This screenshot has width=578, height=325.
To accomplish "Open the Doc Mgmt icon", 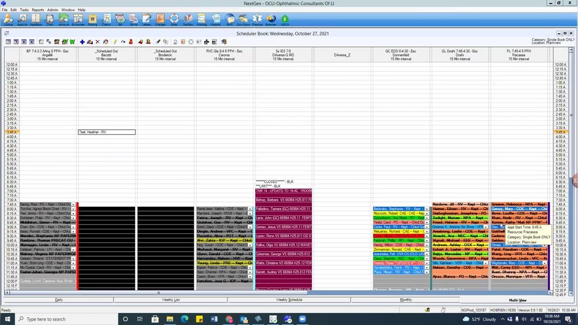I will tap(243, 19).
